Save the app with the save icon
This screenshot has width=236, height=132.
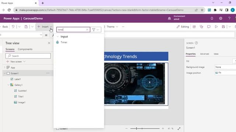click(223, 27)
